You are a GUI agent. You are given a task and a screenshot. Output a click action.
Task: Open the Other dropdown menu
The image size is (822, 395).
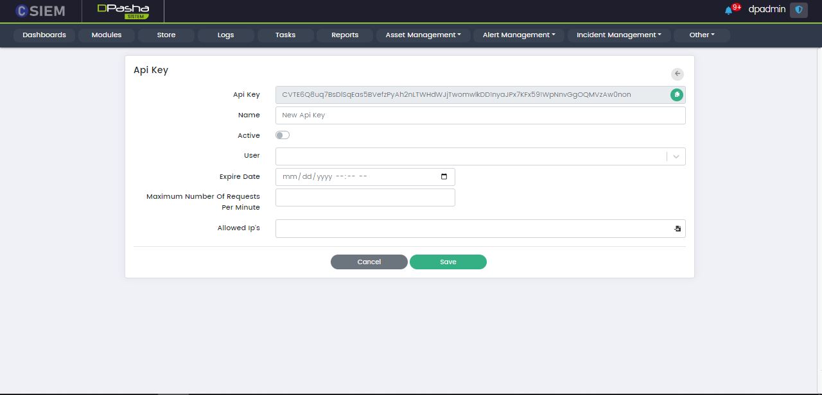tap(701, 35)
